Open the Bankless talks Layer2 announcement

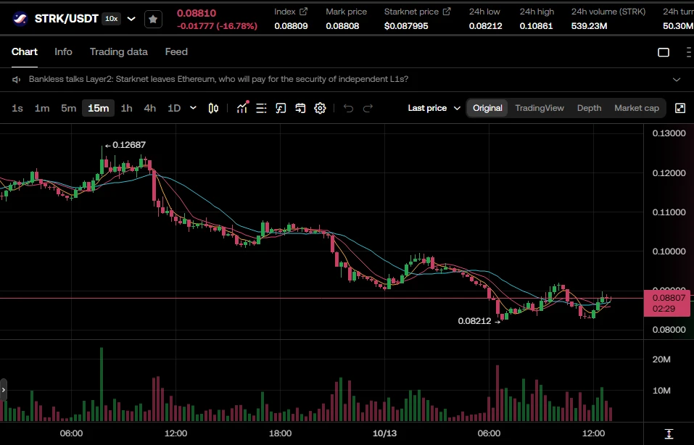pyautogui.click(x=219, y=79)
